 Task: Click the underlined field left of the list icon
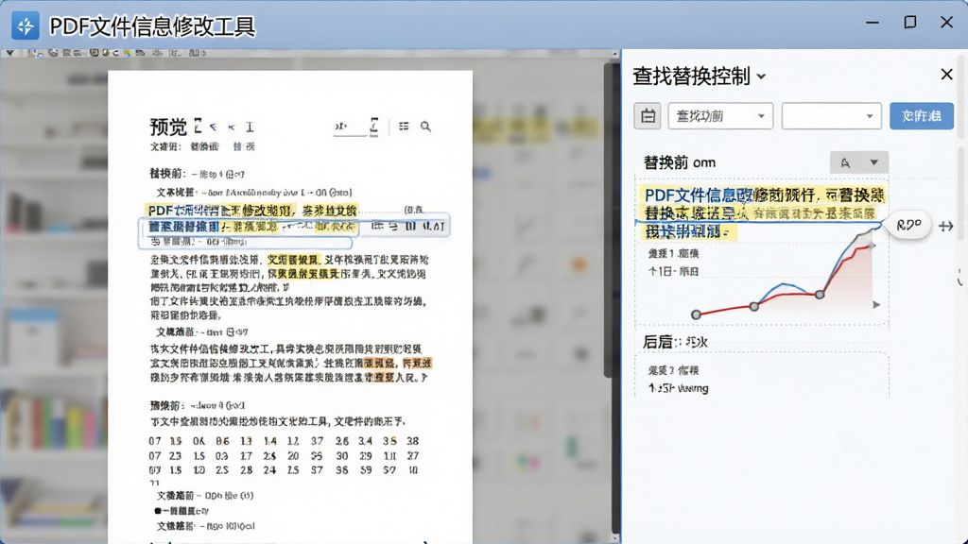coord(350,127)
